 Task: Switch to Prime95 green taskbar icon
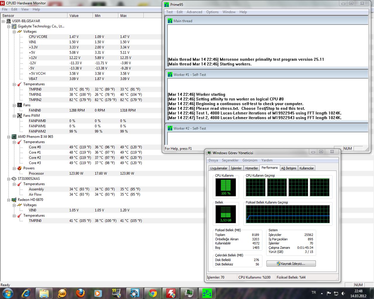click(x=207, y=293)
